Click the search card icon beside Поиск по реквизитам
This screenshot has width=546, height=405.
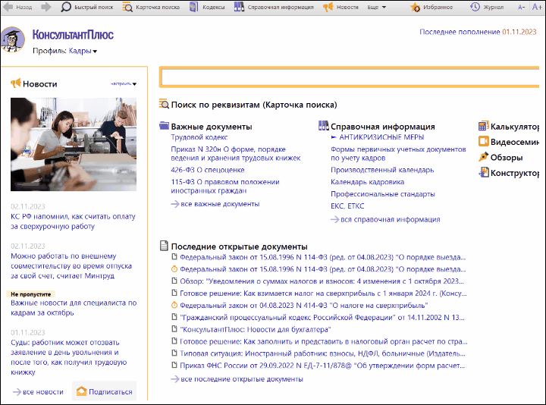coord(164,104)
